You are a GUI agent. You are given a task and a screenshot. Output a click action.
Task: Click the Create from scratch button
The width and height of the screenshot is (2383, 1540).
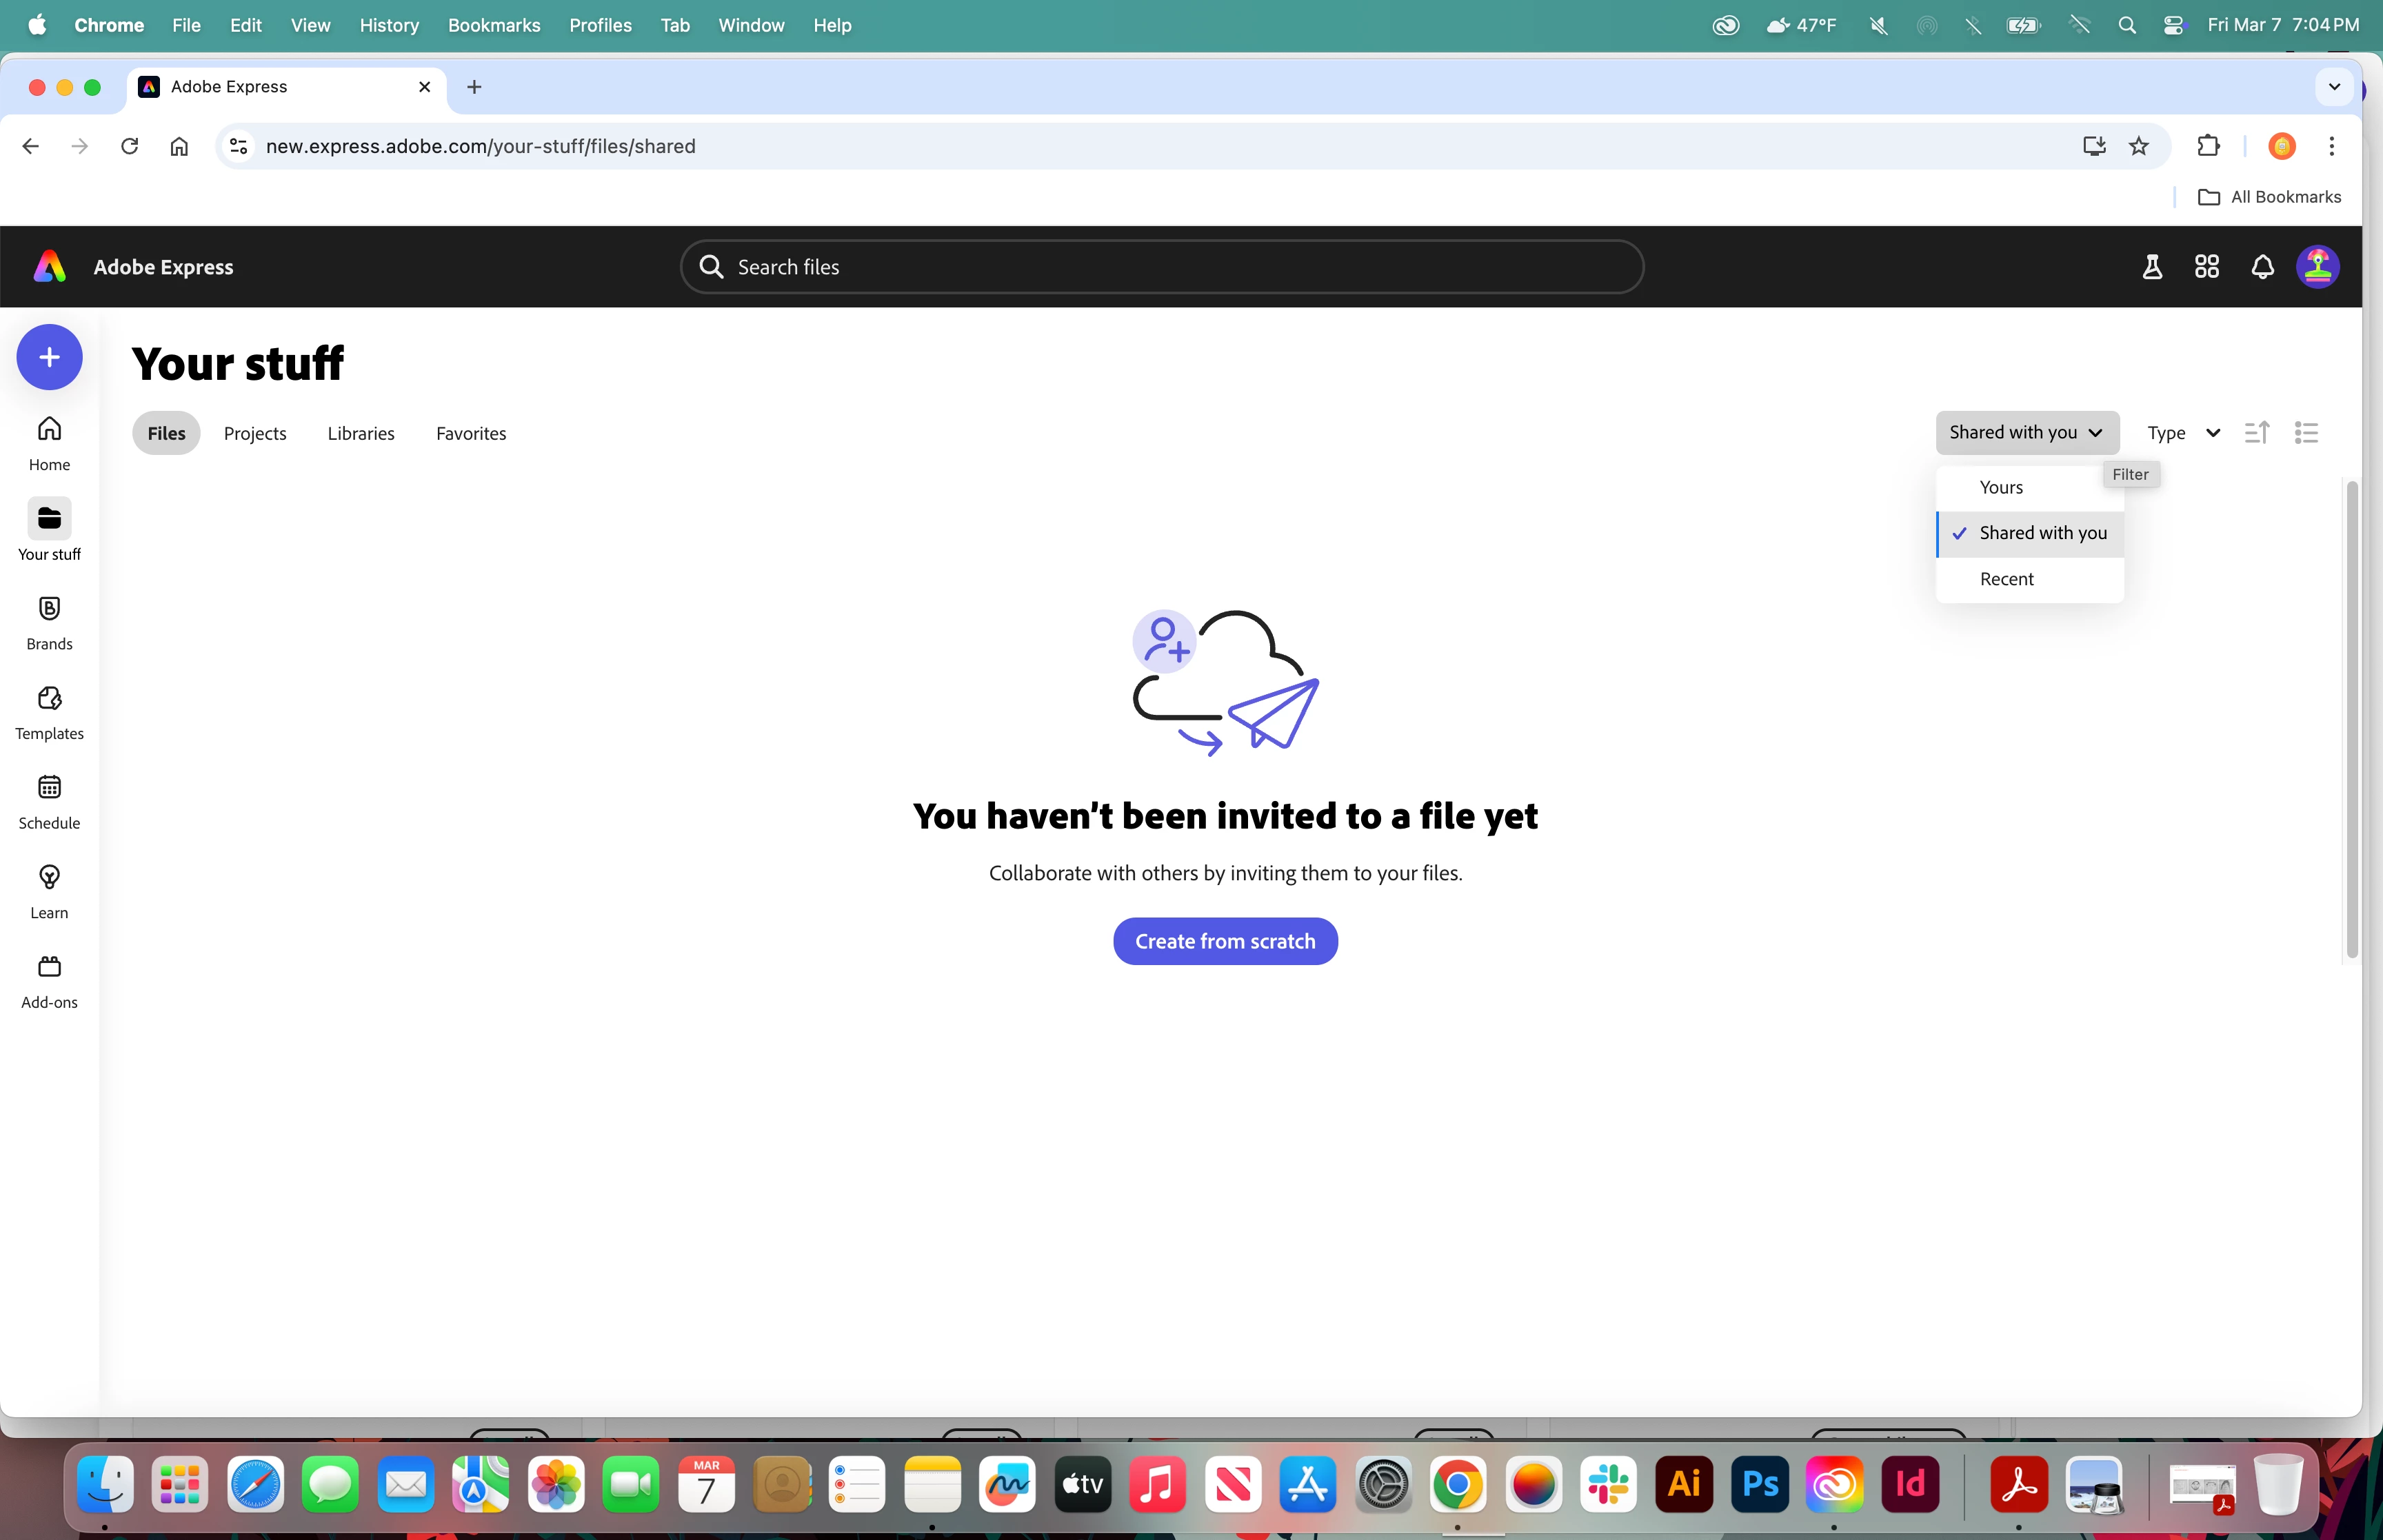[1225, 941]
